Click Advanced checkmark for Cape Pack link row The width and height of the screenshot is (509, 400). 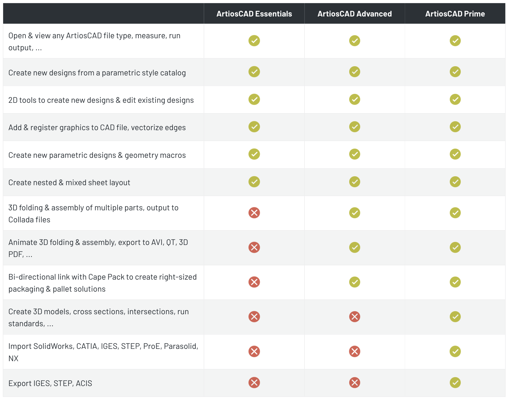355,282
